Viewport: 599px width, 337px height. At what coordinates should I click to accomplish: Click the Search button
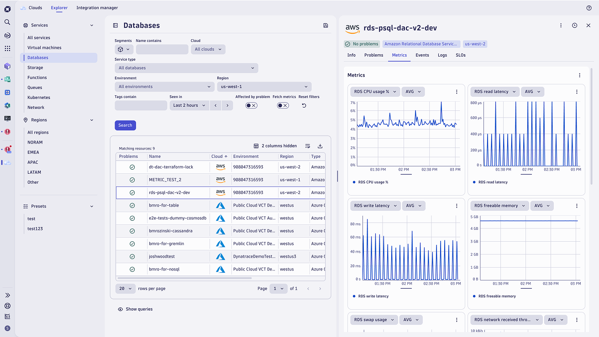[125, 125]
